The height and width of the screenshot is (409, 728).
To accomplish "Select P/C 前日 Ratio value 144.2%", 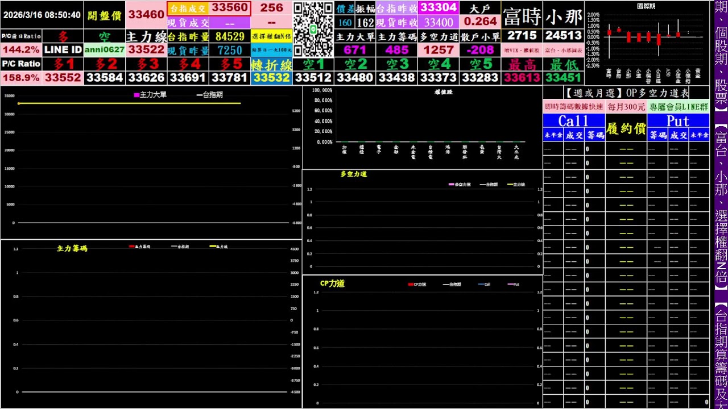I will pos(21,50).
